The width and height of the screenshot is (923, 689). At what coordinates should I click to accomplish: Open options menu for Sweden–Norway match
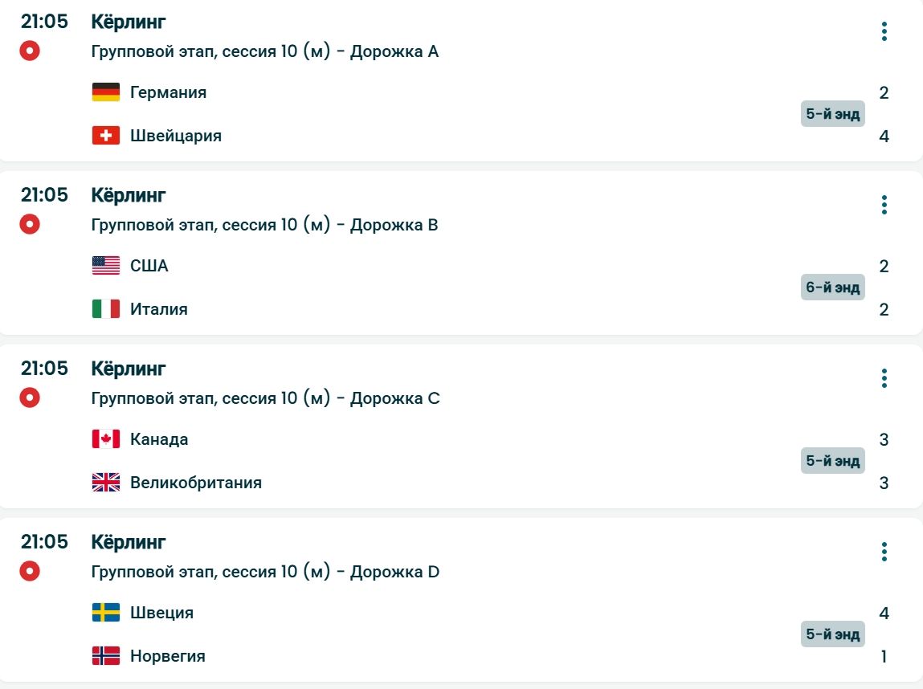[884, 552]
